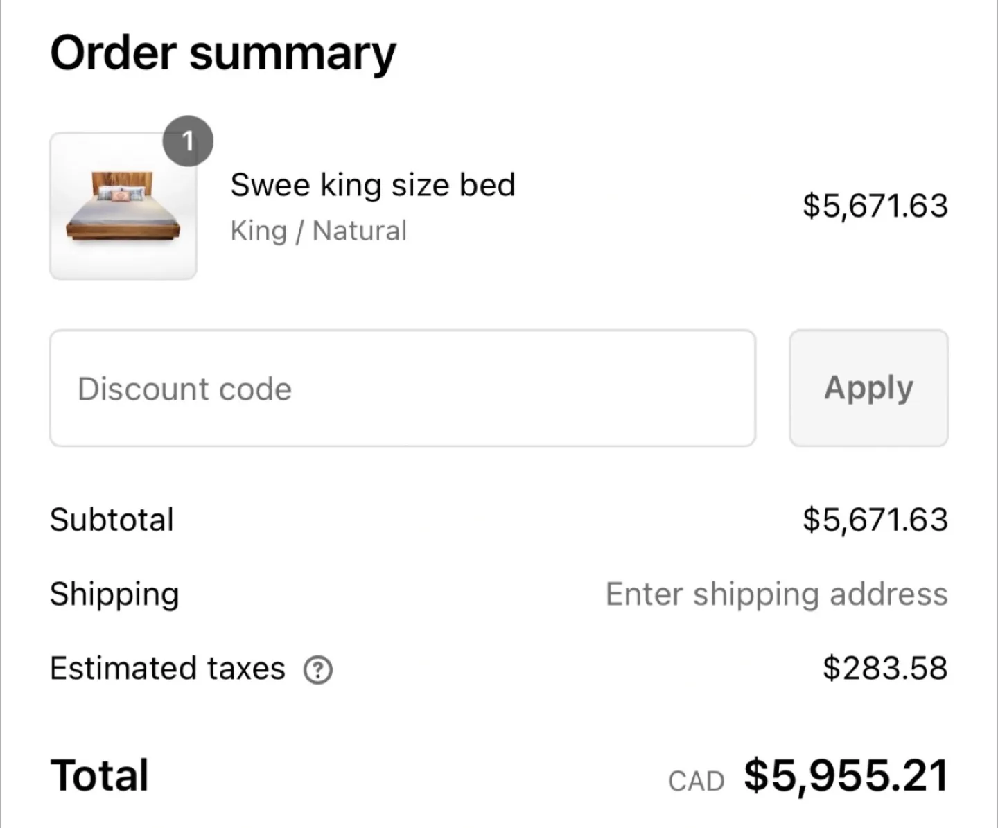Click the item price $5,671.63
The height and width of the screenshot is (828, 998).
[875, 205]
